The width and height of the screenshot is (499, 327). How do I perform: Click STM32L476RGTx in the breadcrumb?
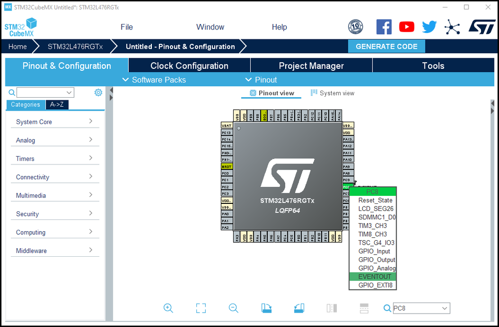pyautogui.click(x=75, y=46)
